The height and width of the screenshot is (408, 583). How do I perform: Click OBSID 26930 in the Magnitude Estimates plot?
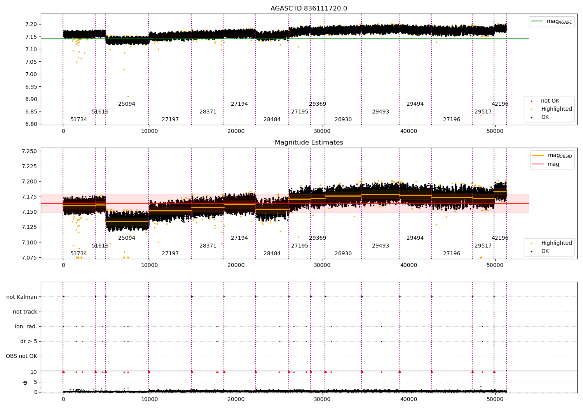[x=343, y=254]
